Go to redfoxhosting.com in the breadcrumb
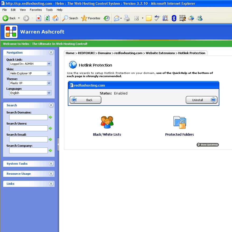 pos(128,53)
